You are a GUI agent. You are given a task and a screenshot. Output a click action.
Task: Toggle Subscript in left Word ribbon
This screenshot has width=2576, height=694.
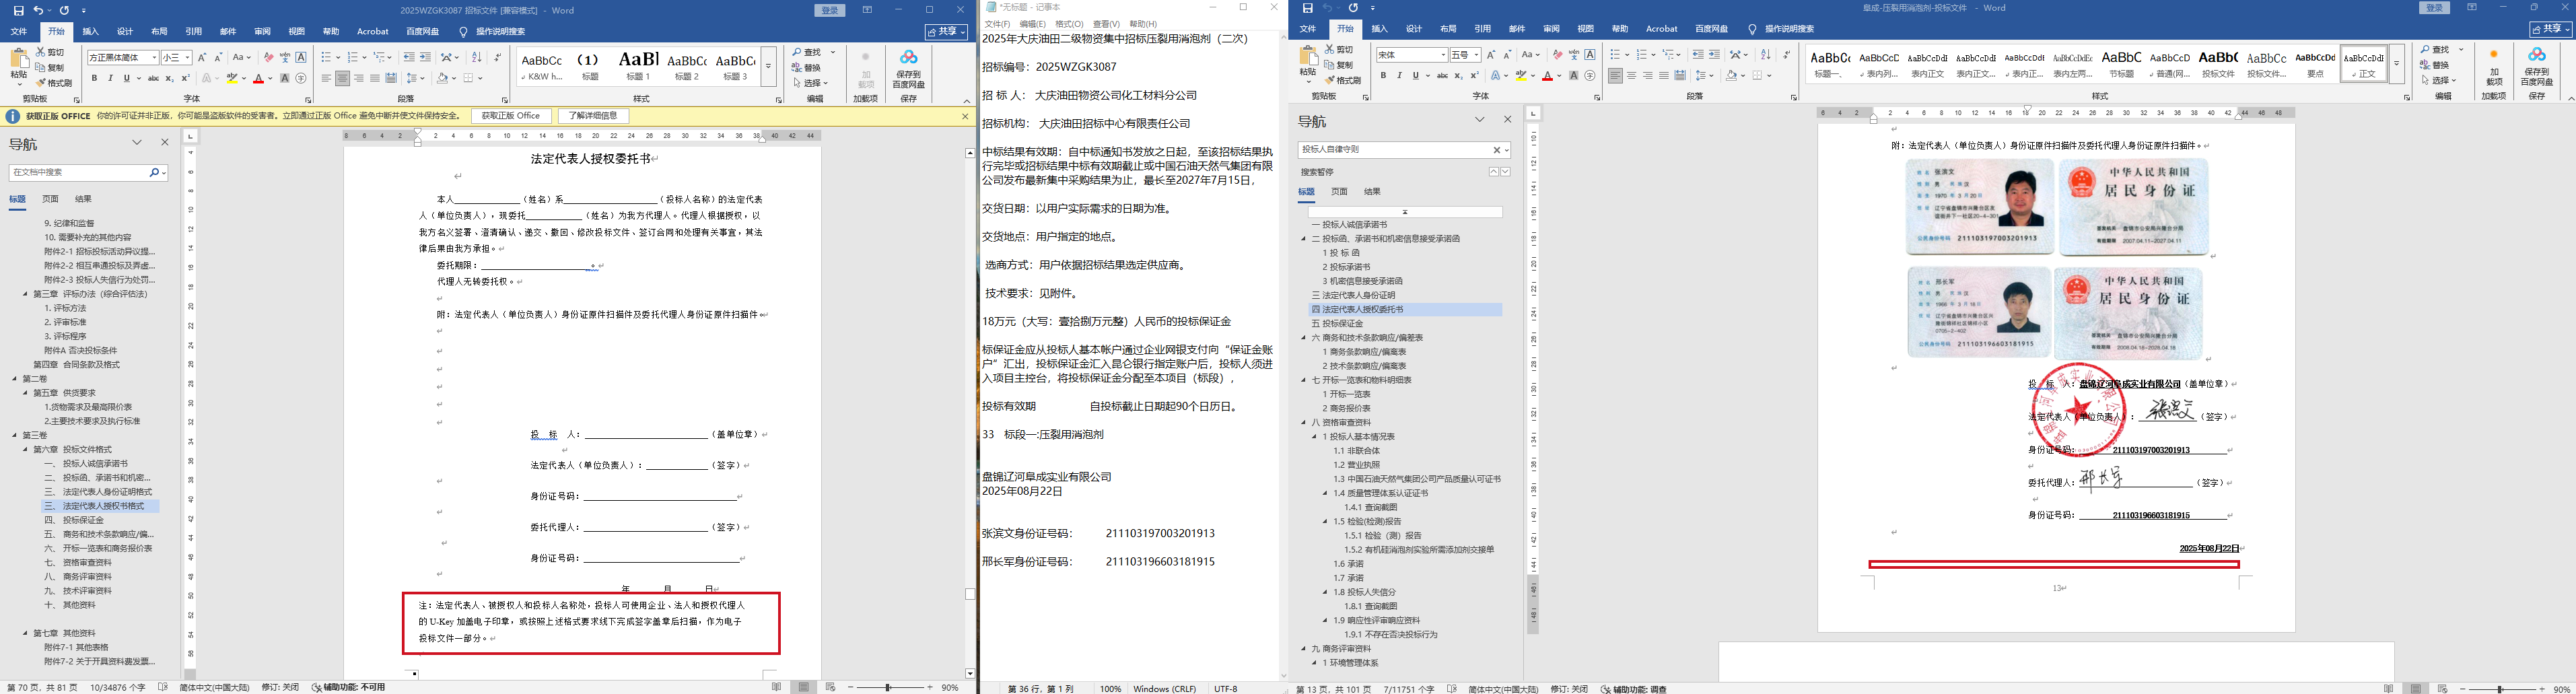[169, 78]
